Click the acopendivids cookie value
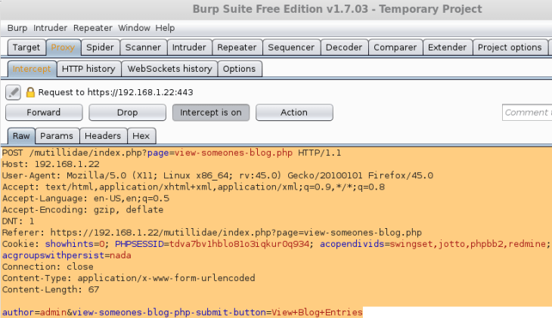 click(x=468, y=244)
